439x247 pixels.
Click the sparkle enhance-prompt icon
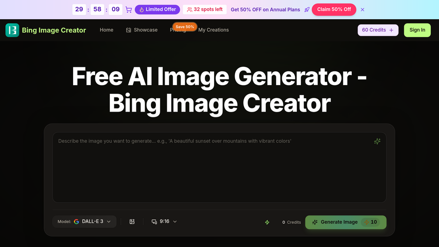[377, 141]
